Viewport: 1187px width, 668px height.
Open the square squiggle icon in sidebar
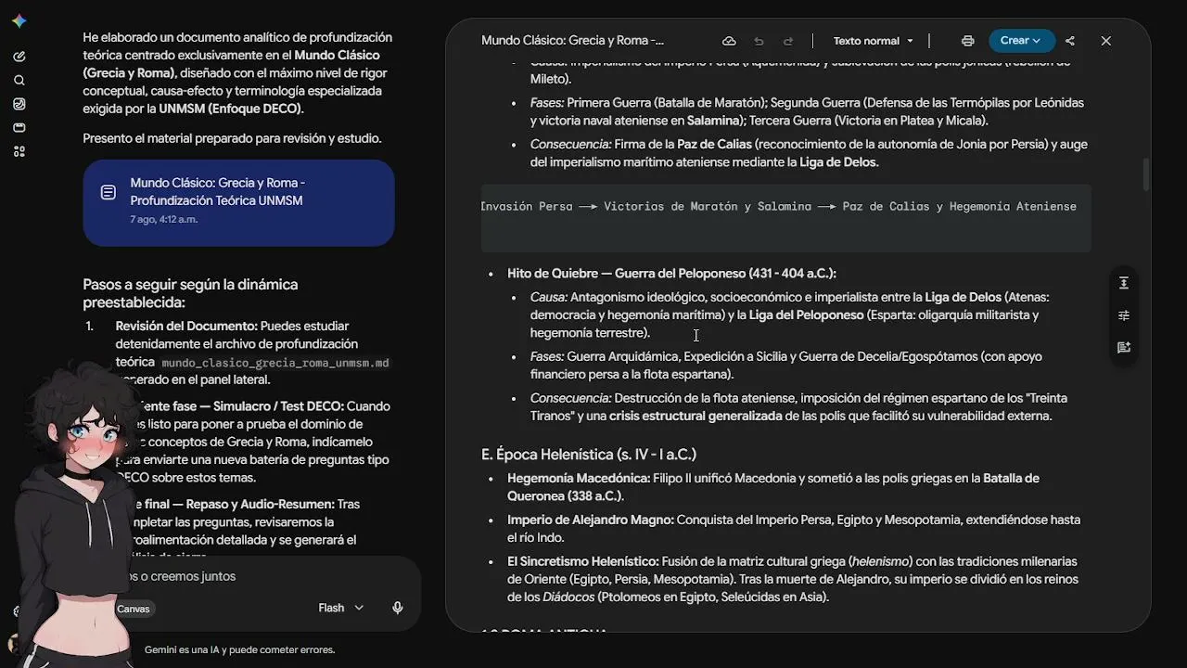click(19, 104)
